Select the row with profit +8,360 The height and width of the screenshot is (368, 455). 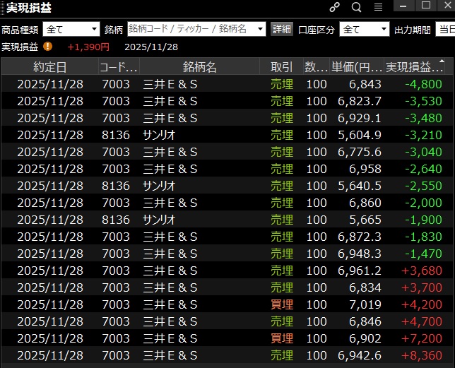pyautogui.click(x=226, y=355)
